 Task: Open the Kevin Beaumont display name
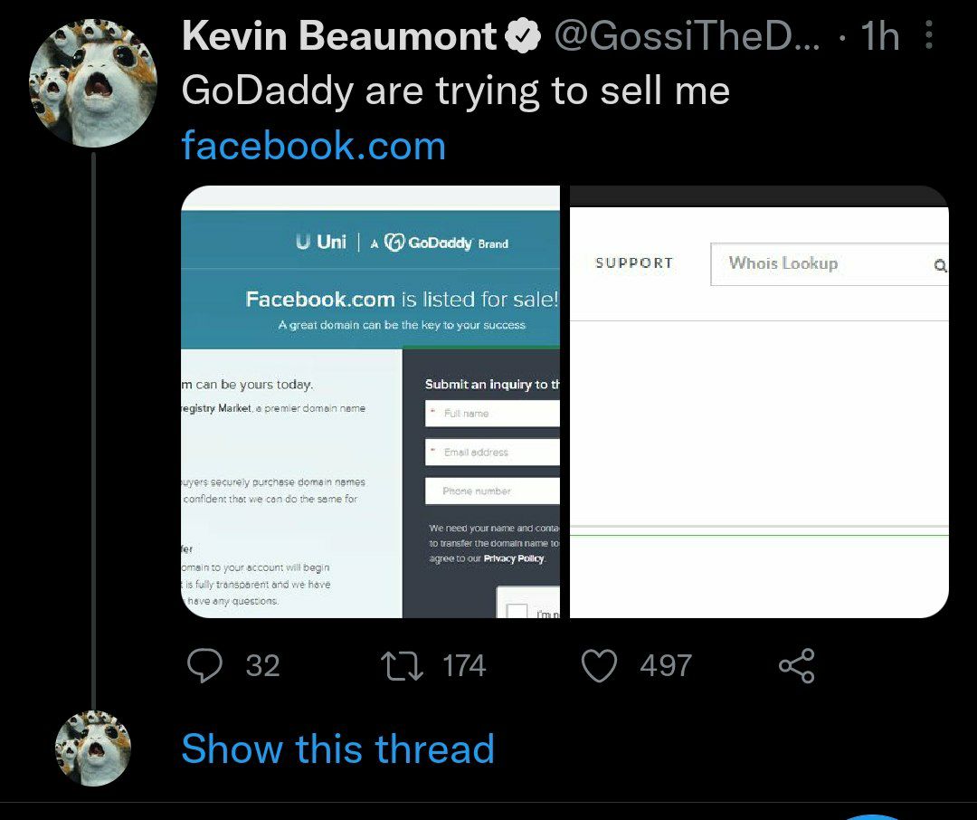click(339, 35)
